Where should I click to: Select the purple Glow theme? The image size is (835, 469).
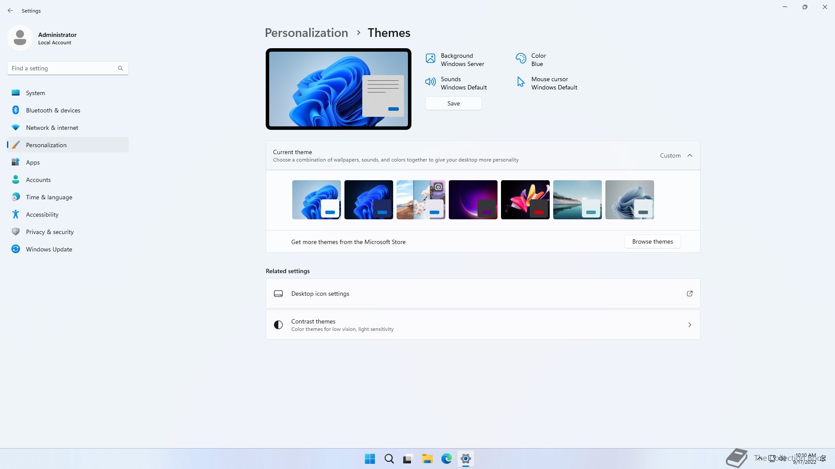coord(473,200)
